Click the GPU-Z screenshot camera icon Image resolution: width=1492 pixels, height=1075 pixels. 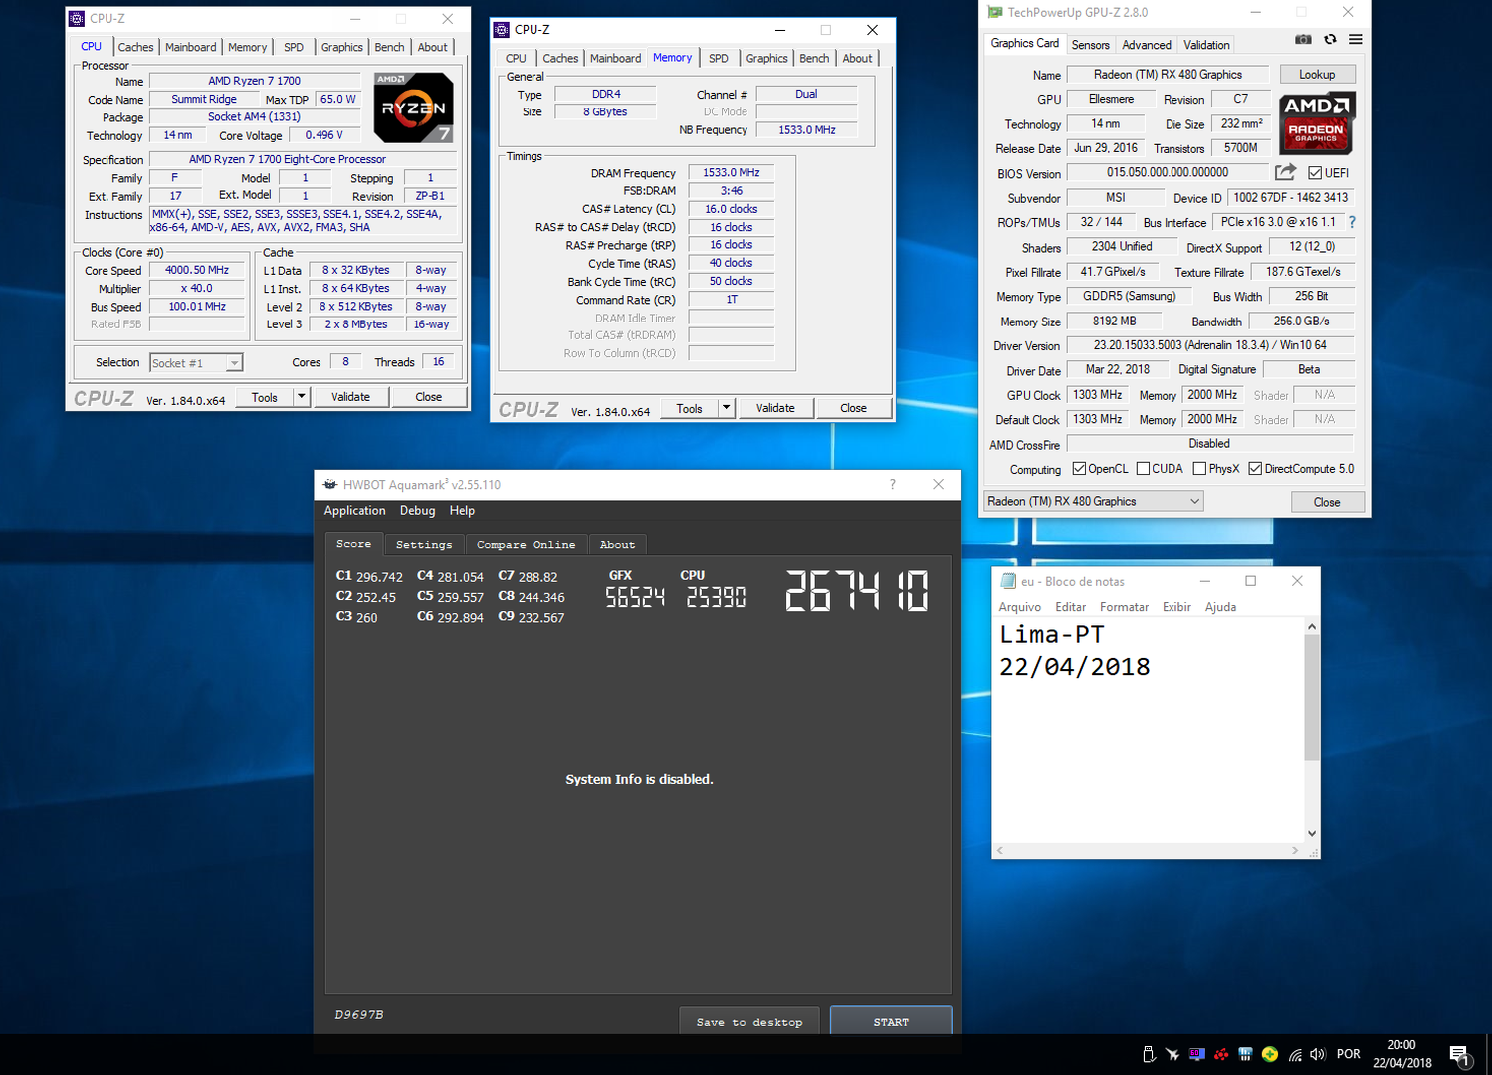[x=1303, y=40]
